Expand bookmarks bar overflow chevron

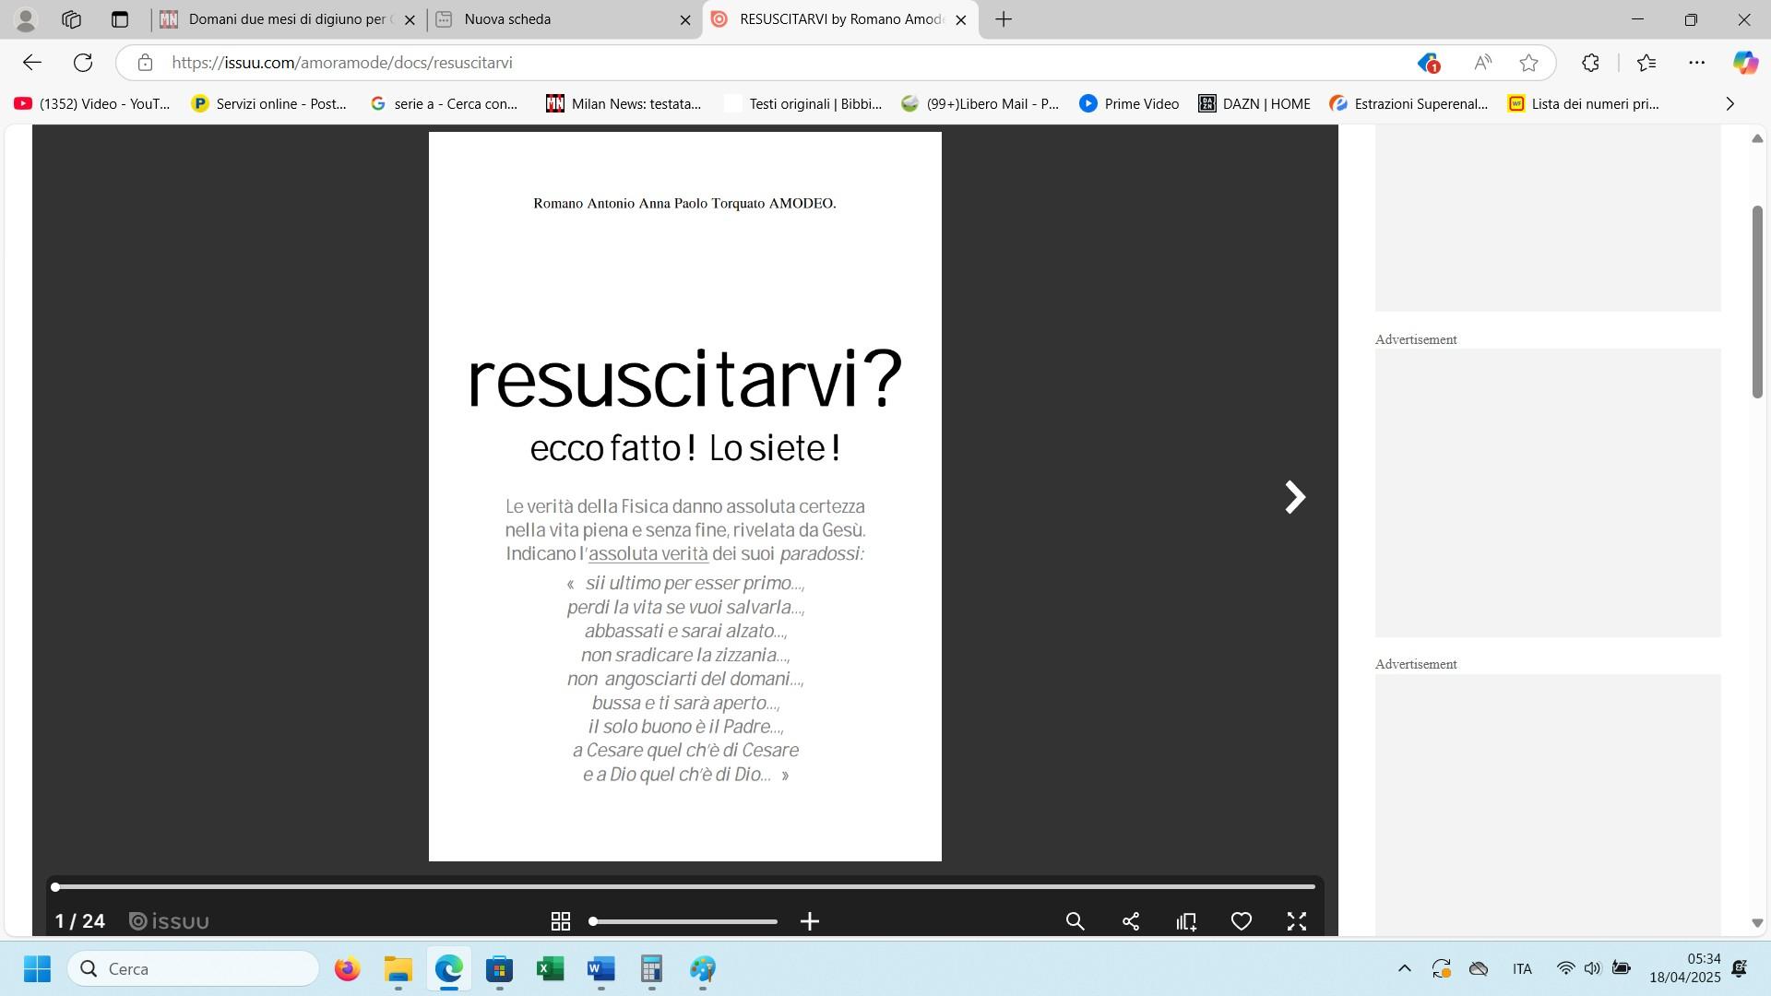click(1729, 104)
